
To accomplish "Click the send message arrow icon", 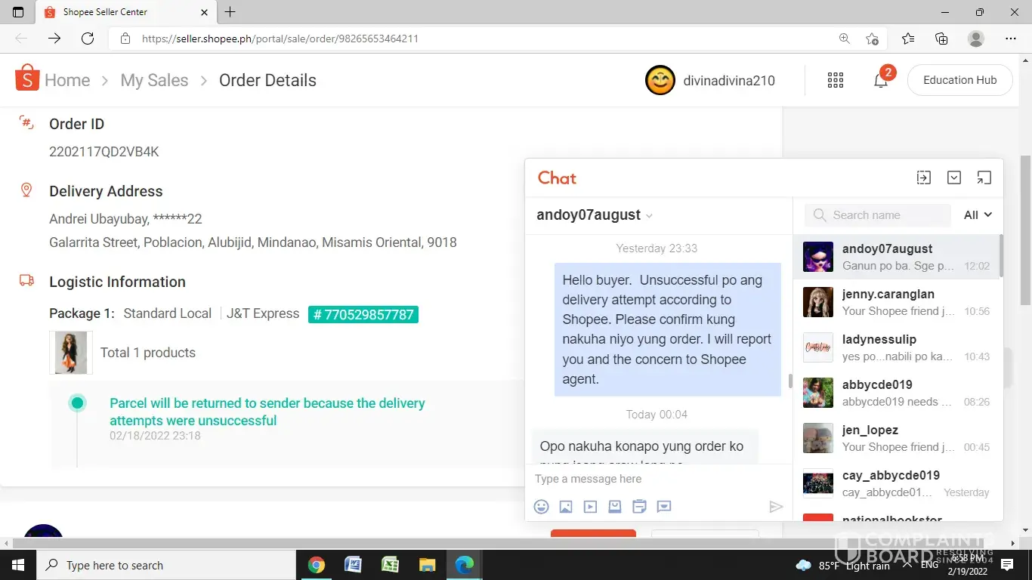I will click(x=776, y=507).
